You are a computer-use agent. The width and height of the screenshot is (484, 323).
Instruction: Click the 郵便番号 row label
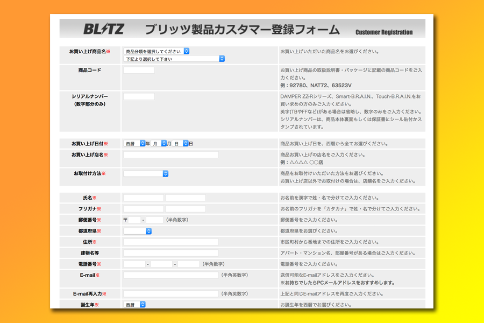(90, 220)
